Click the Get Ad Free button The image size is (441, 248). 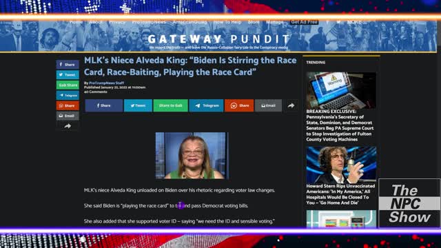[304, 22]
